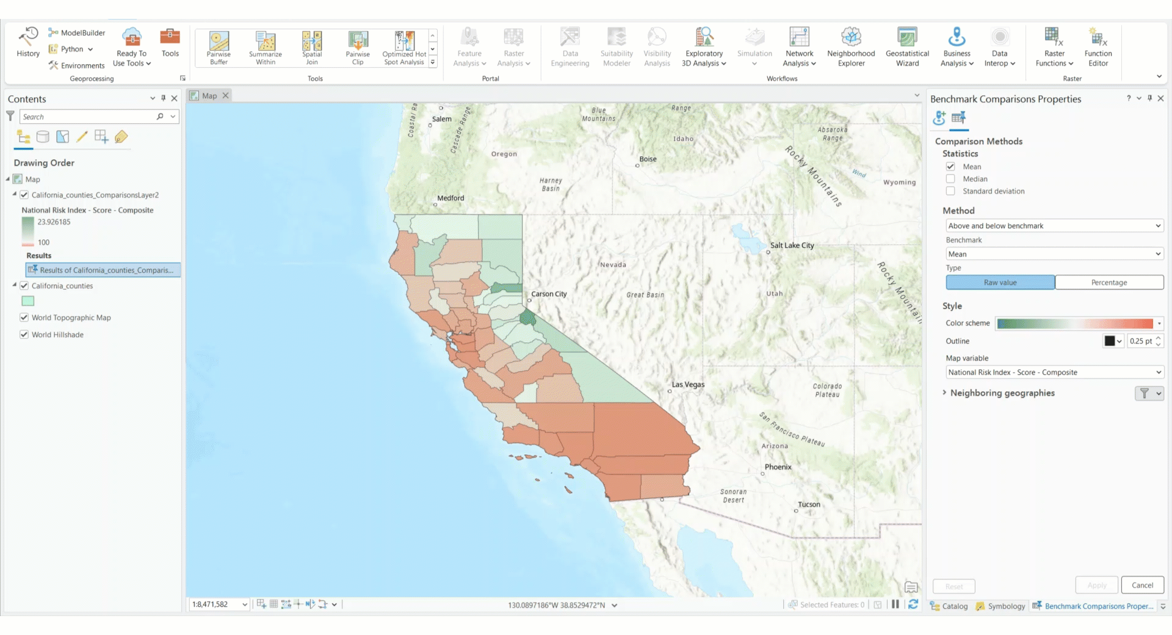Switch to the Catalog pane tab
Image resolution: width=1172 pixels, height=635 pixels.
click(949, 606)
